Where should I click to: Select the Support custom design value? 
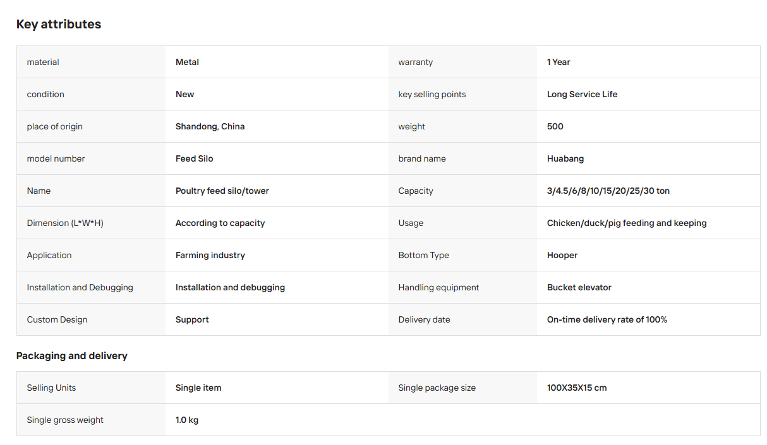tap(192, 319)
